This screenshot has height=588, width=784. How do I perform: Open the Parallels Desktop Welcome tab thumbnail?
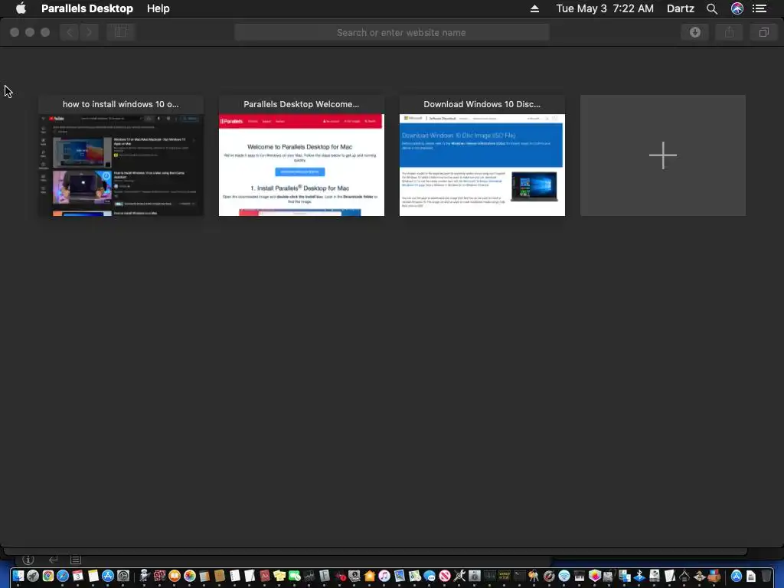[302, 155]
